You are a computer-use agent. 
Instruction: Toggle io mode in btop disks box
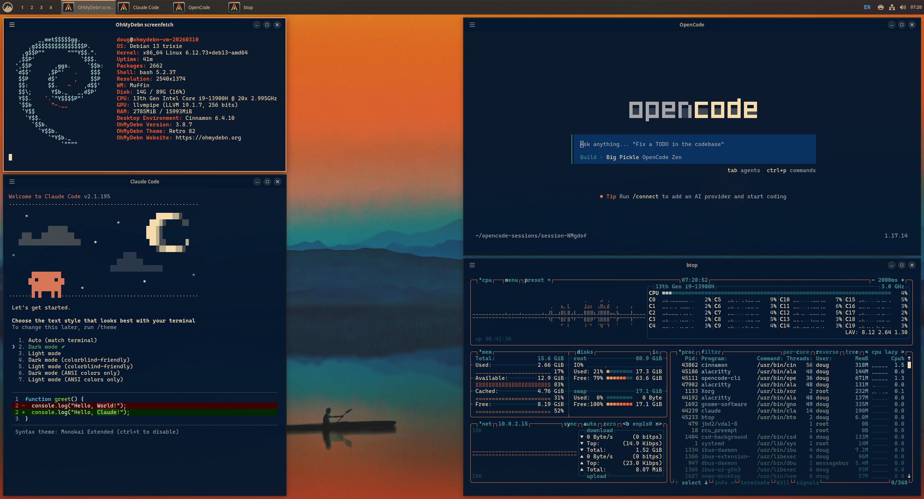click(x=655, y=352)
